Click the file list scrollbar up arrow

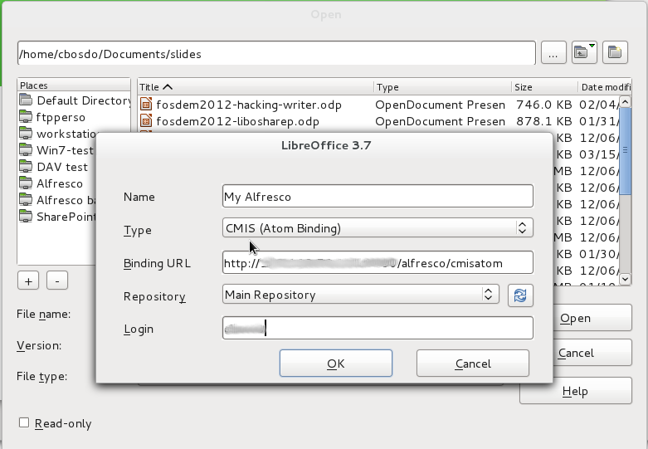pyautogui.click(x=626, y=102)
